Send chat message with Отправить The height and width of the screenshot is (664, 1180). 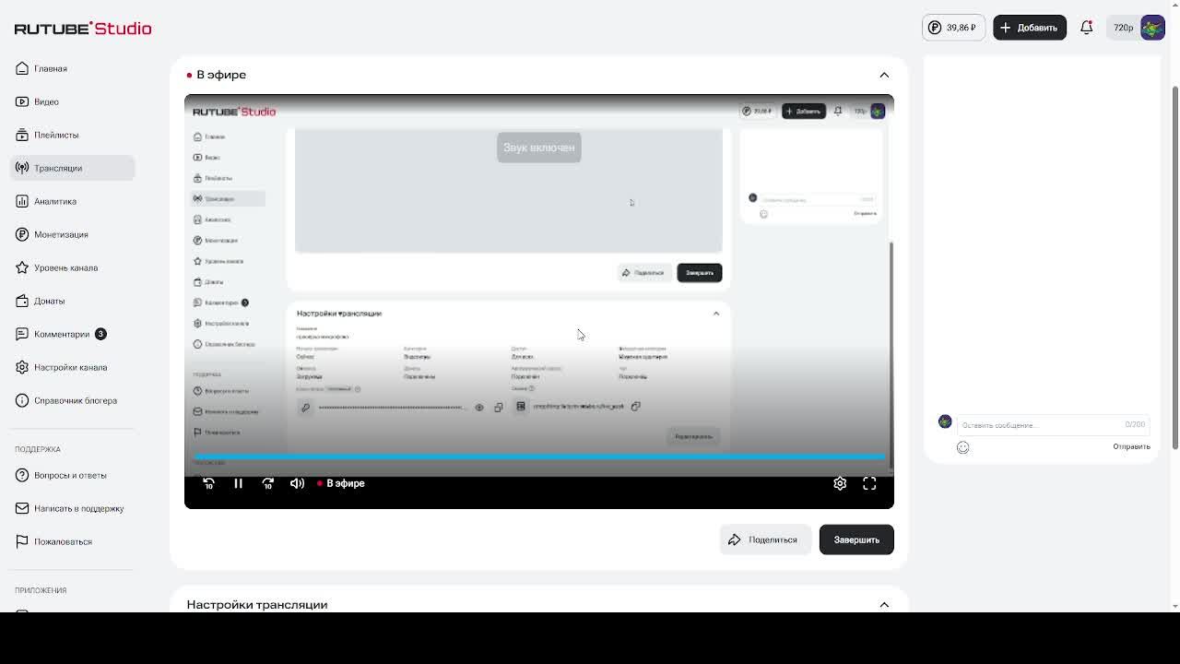1131,446
